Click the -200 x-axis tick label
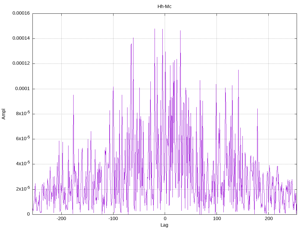The height and width of the screenshot is (229, 305). (x=61, y=219)
